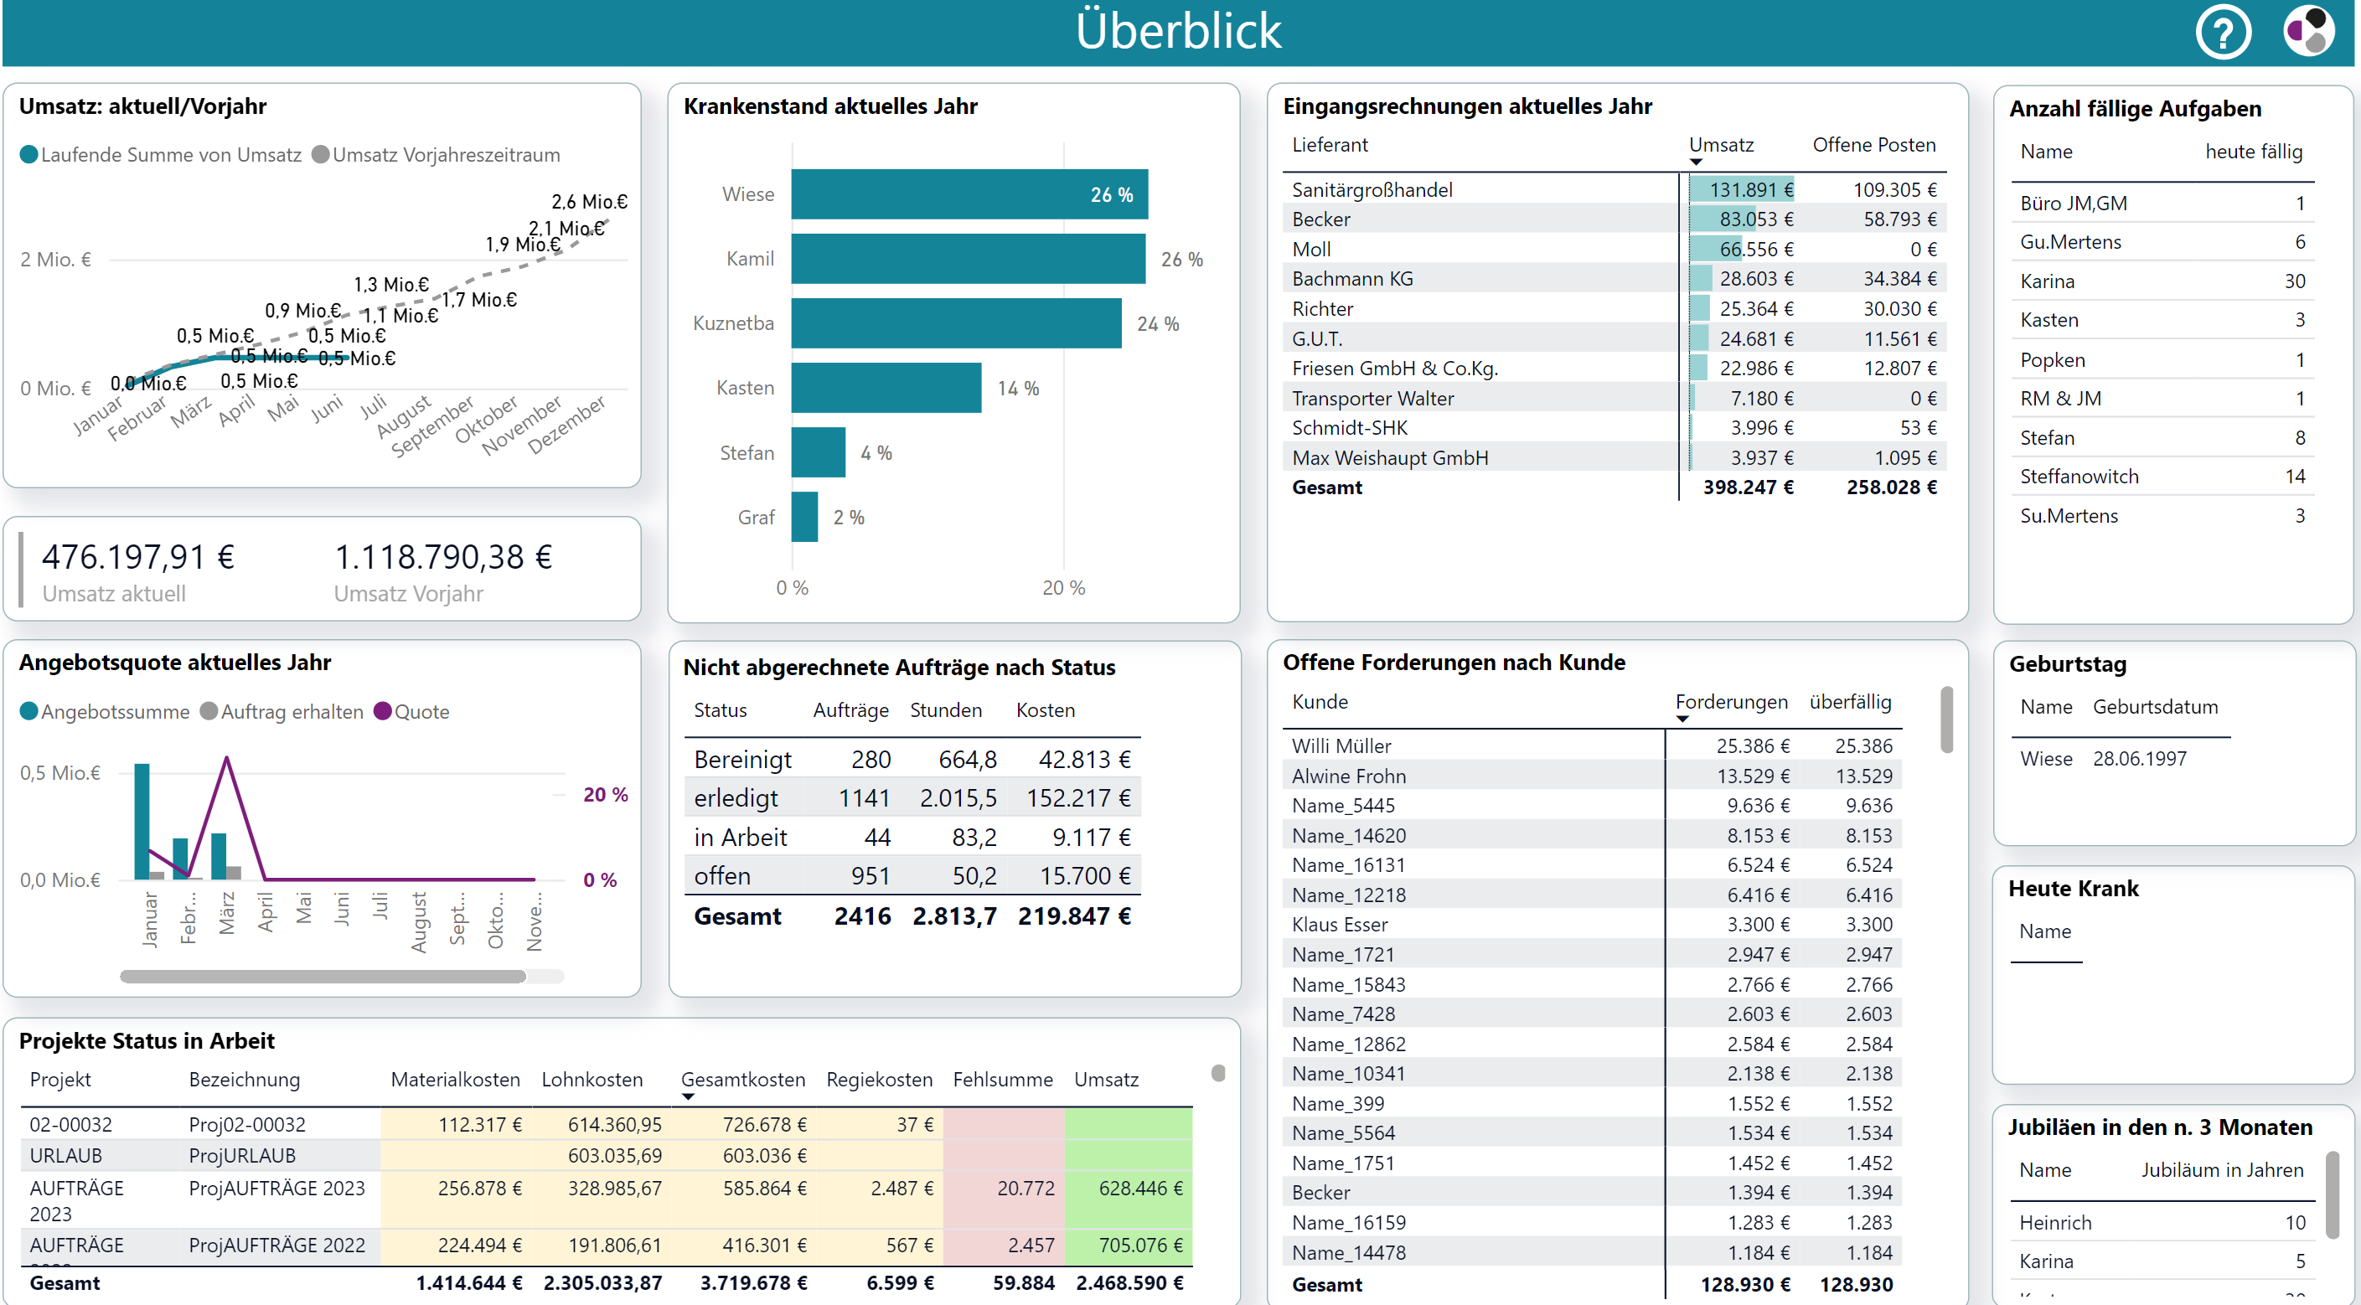Click the Wiese bar in Krankenstand chart
The height and width of the screenshot is (1305, 2361).
(x=968, y=194)
